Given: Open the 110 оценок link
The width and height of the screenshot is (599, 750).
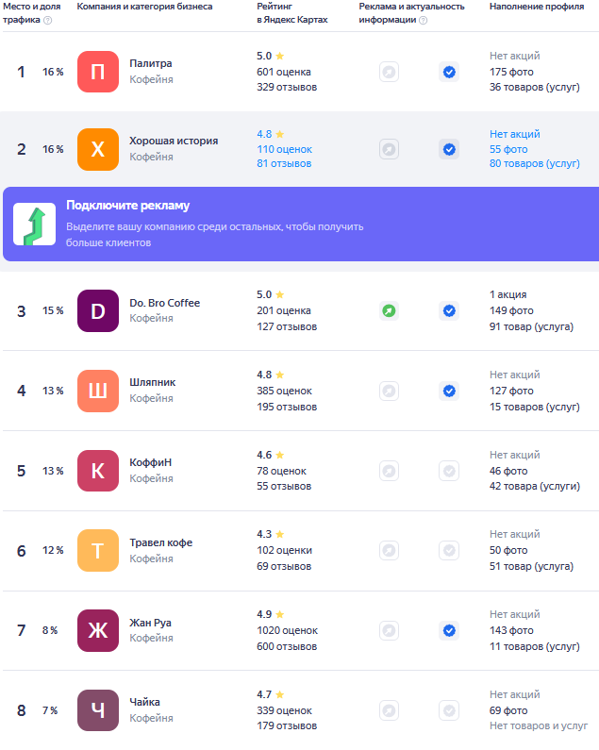Looking at the screenshot, I should click(284, 149).
